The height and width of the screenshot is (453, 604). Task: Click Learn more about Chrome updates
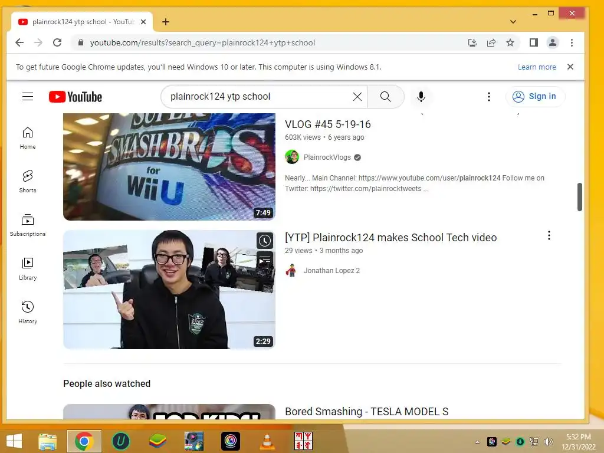[x=537, y=67]
